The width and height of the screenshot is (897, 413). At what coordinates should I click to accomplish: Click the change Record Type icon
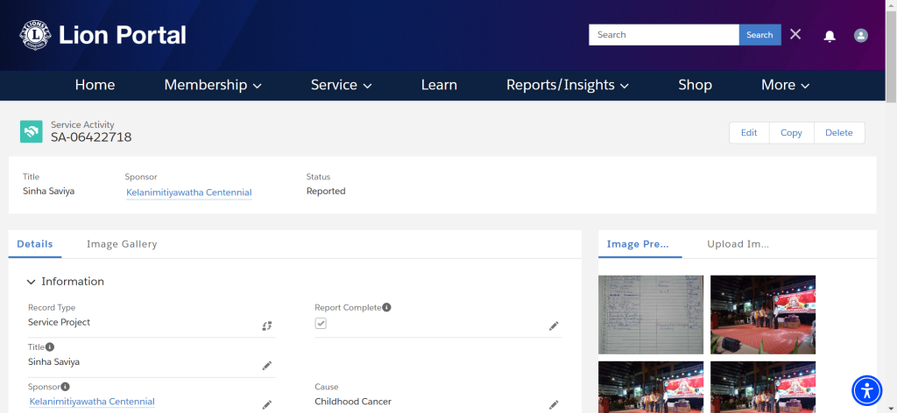pyautogui.click(x=266, y=325)
